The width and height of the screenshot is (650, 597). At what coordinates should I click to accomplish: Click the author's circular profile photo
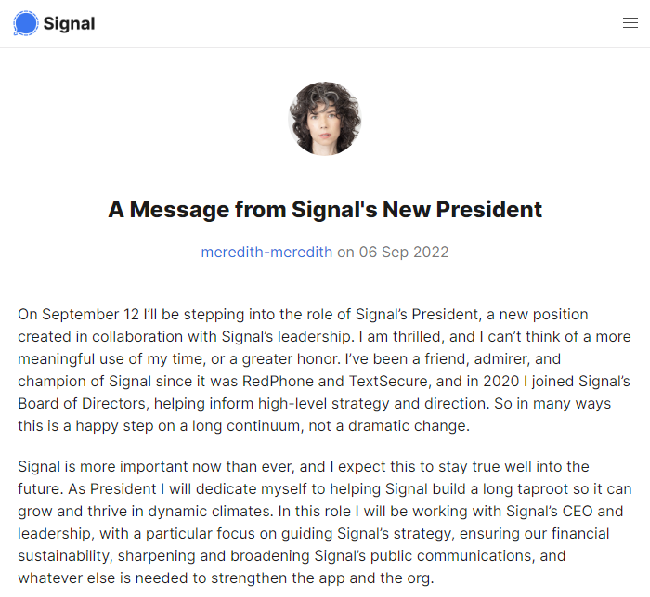pos(325,119)
